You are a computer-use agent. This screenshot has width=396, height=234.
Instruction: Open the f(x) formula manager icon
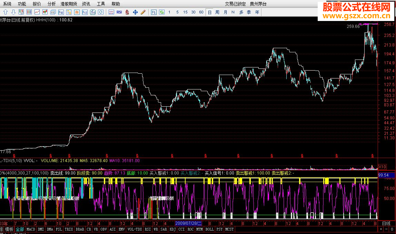click(x=93, y=12)
